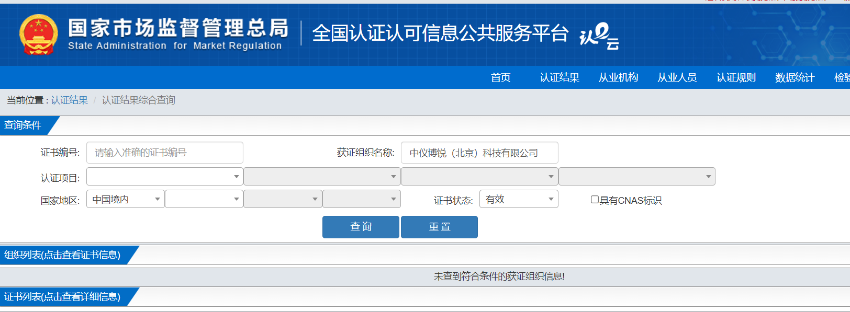
Task: Open the 认证规则 navigation menu item
Action: (x=736, y=77)
